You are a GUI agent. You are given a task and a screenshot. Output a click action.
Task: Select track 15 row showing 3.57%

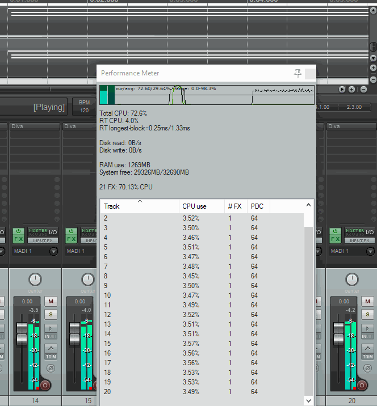(202, 344)
